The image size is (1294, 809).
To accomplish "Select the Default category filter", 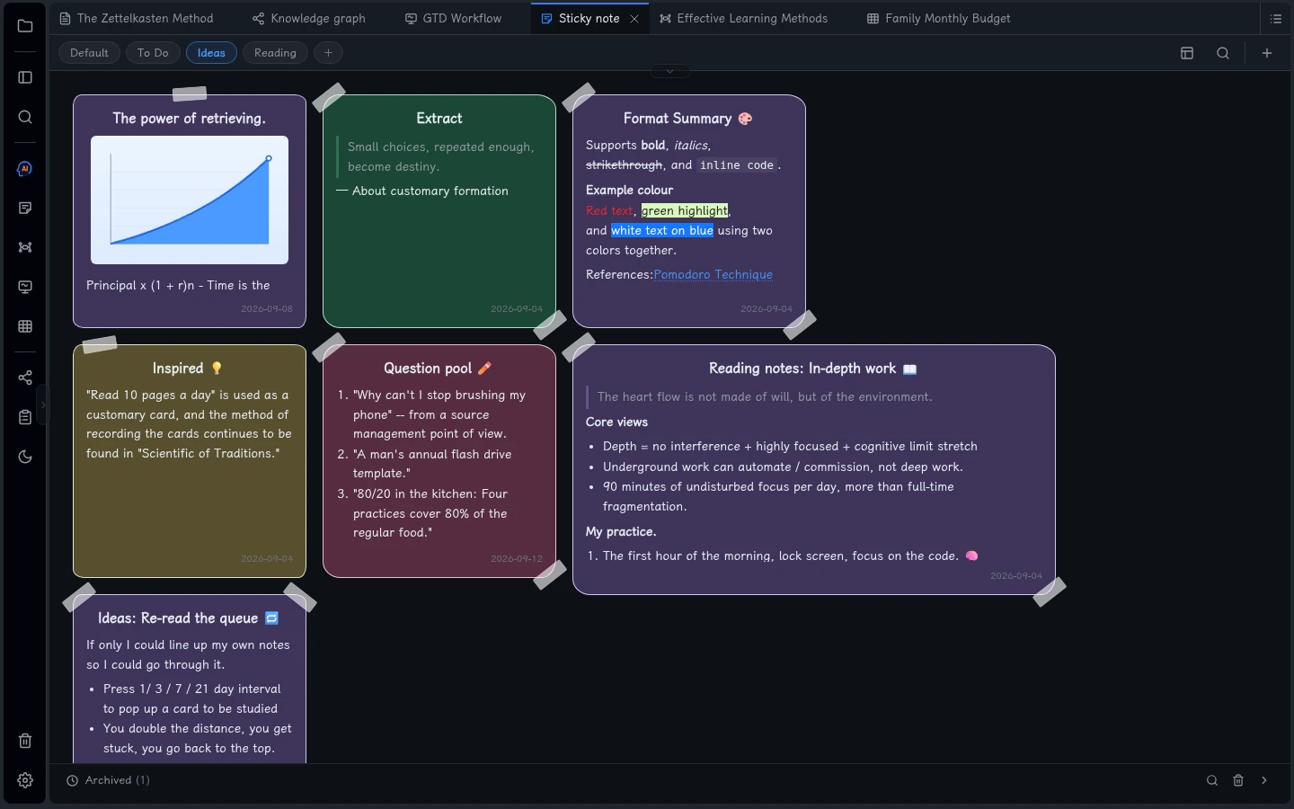I will [89, 53].
